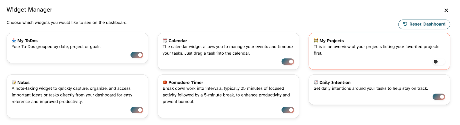The height and width of the screenshot is (125, 460).
Task: Disable the My ToDos widget toggle
Action: click(x=137, y=55)
